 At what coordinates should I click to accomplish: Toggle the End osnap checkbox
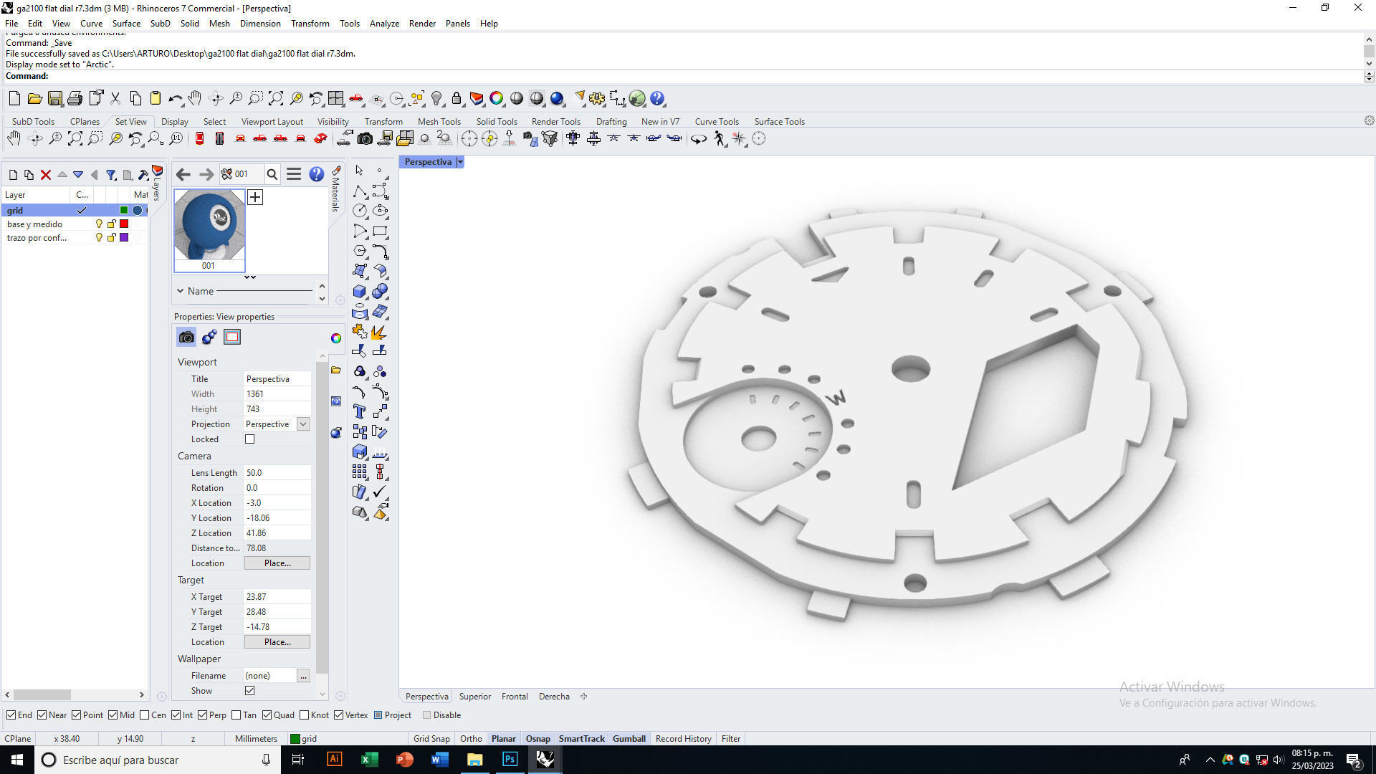(x=11, y=715)
